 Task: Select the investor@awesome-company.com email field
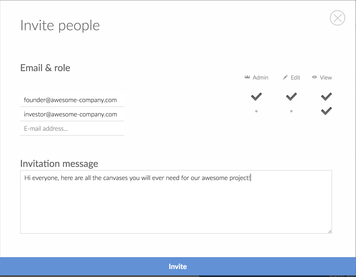click(72, 114)
